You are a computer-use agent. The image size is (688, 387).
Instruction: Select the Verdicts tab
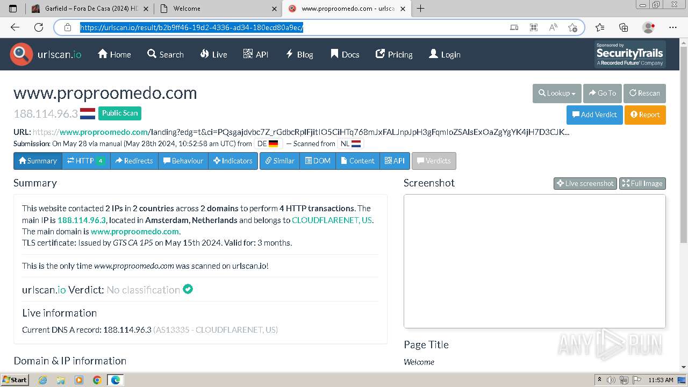[434, 161]
